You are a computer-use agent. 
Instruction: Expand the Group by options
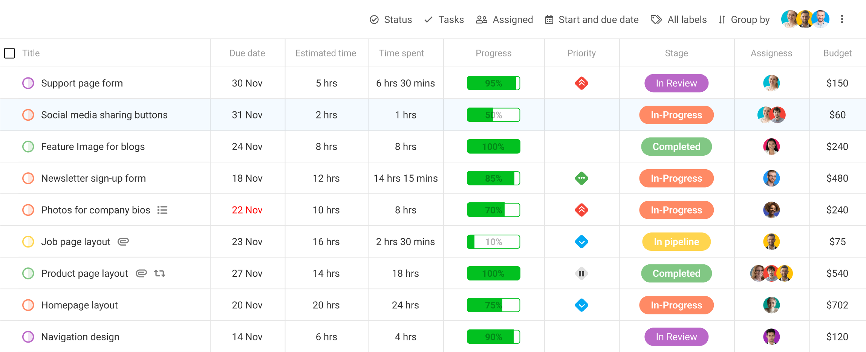point(744,20)
